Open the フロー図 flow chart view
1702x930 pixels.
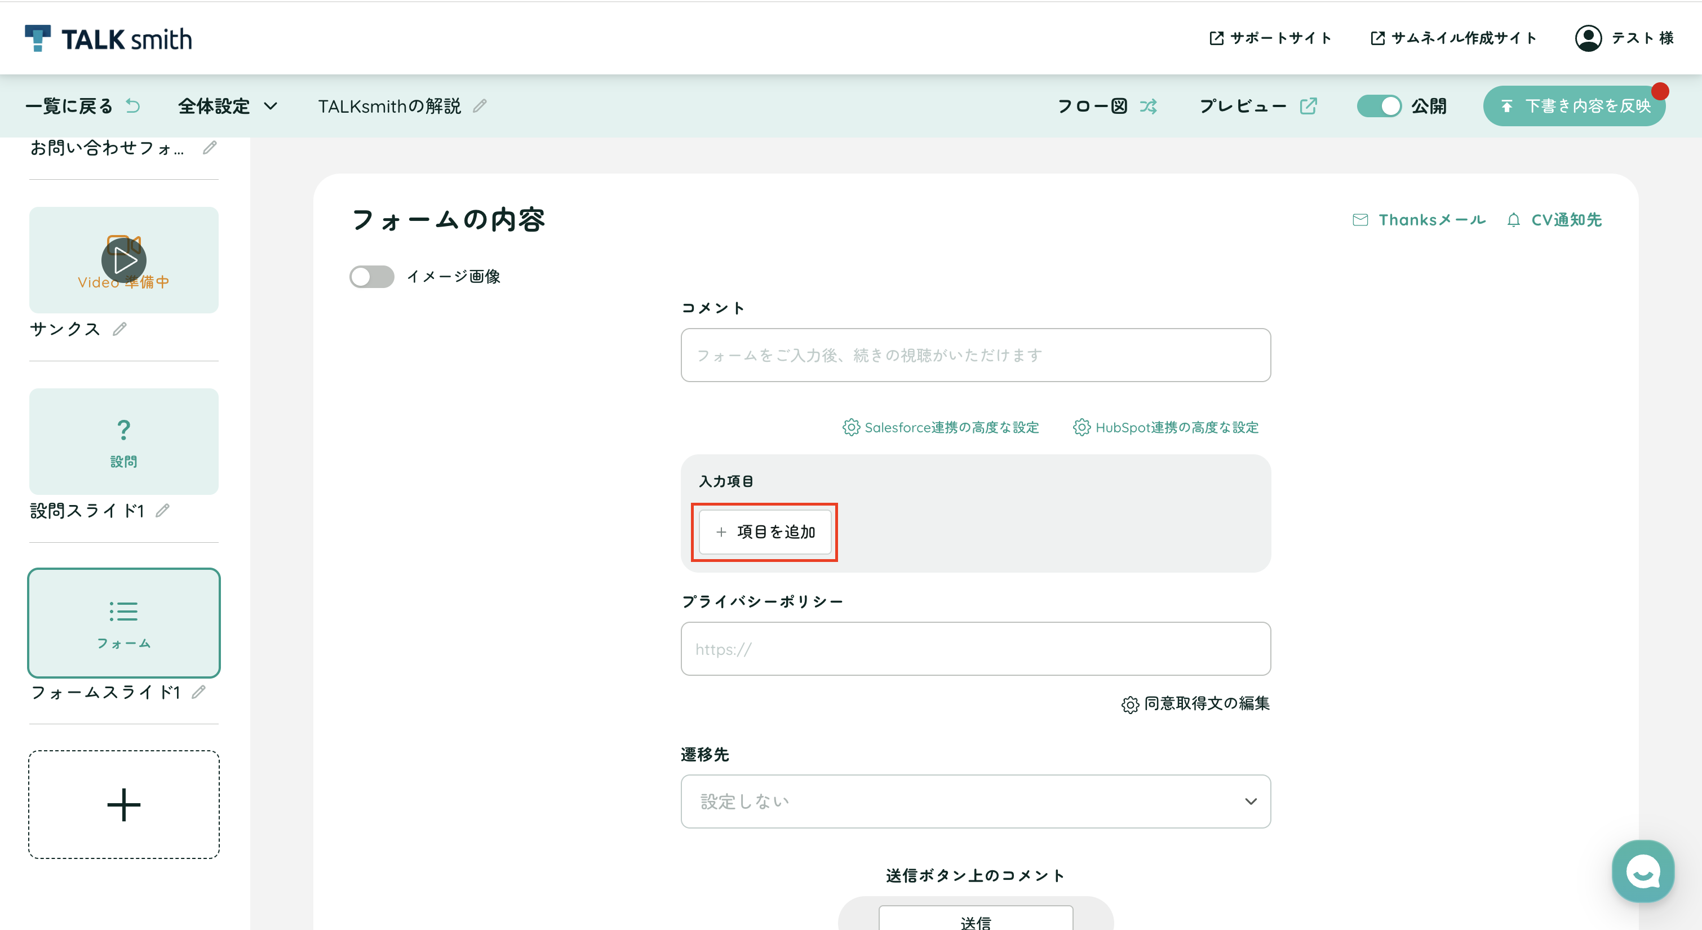(x=1107, y=106)
